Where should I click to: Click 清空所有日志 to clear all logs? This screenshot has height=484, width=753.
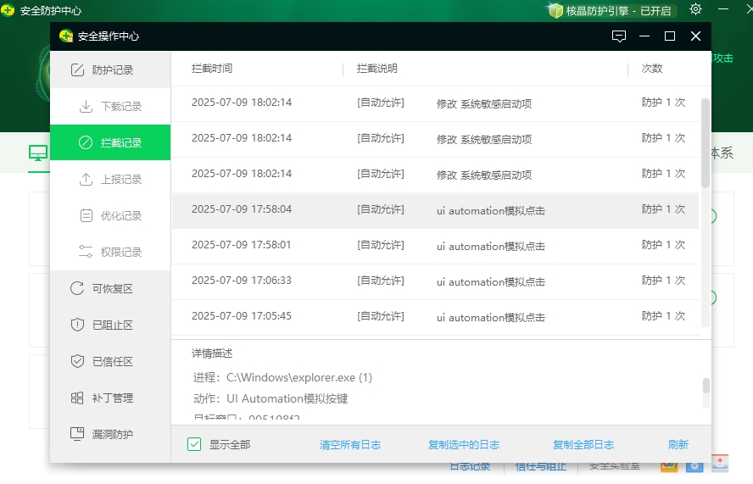point(350,445)
